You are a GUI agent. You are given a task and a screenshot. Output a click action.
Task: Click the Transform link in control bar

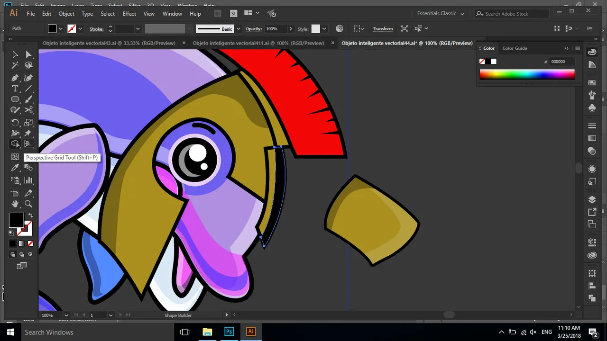click(x=383, y=29)
